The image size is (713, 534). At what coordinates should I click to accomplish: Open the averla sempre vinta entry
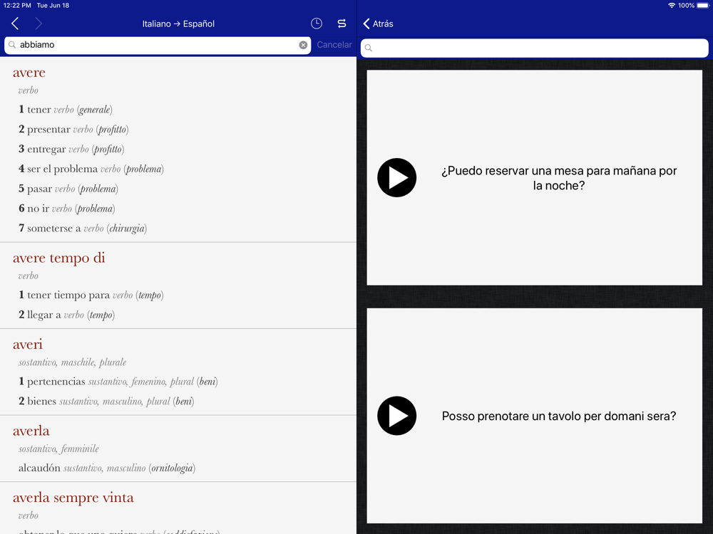click(x=73, y=498)
